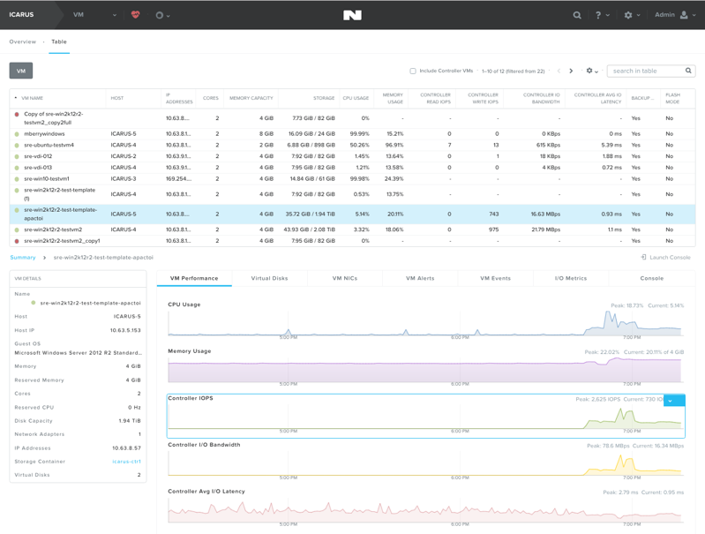Click the Launch Console icon
The width and height of the screenshot is (705, 534).
click(x=643, y=258)
